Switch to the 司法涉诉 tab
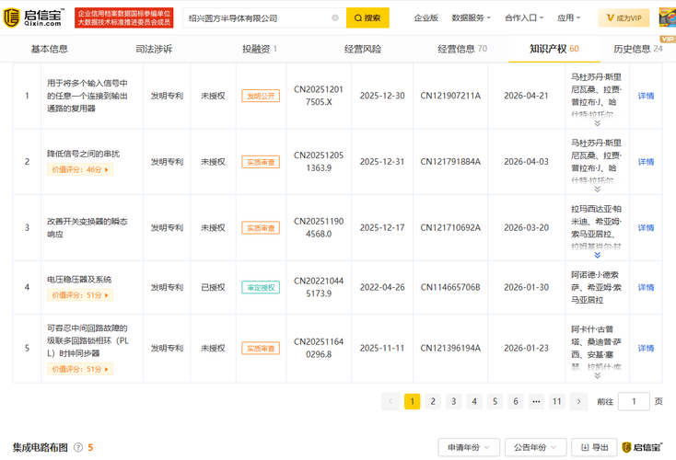Viewport: 676px width, 460px height. point(154,49)
